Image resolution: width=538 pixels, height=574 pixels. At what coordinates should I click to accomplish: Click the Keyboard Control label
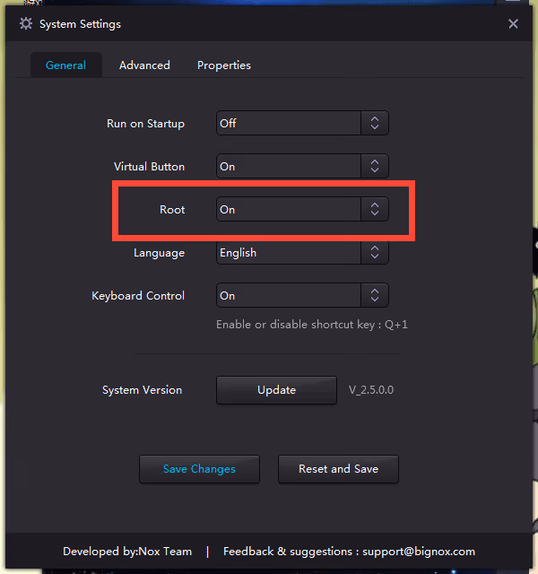(x=138, y=296)
